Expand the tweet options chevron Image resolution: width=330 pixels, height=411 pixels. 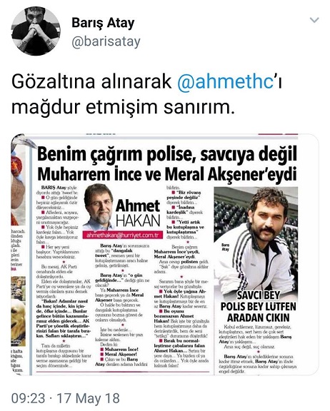coord(314,20)
